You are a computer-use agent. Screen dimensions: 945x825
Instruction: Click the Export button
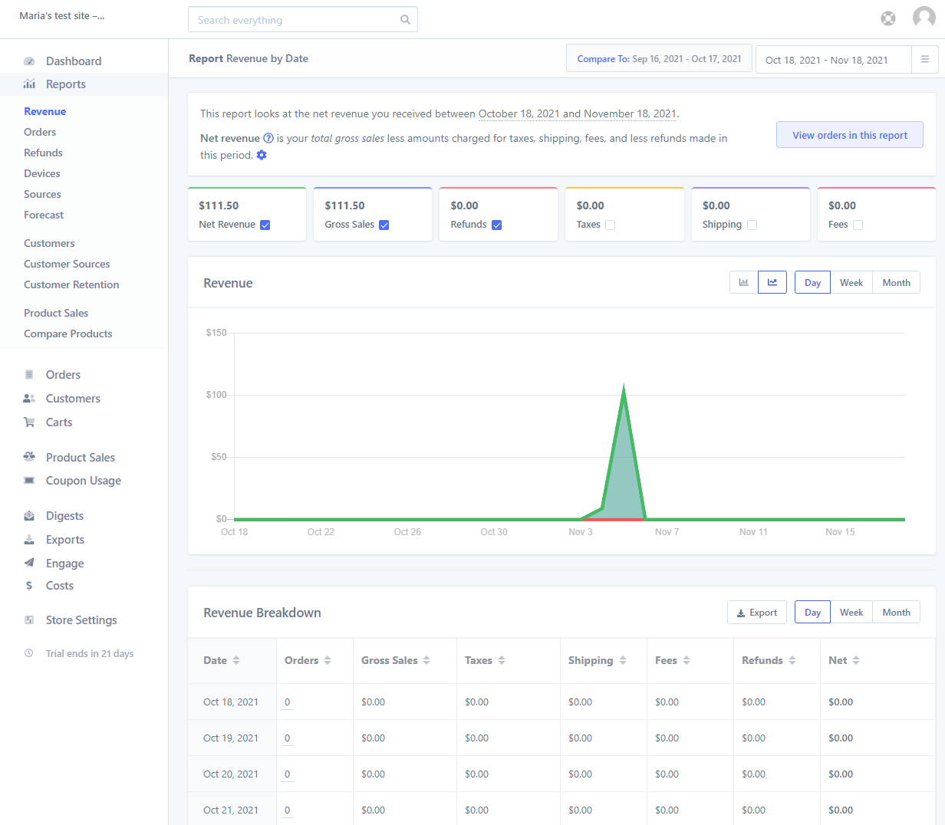point(757,612)
